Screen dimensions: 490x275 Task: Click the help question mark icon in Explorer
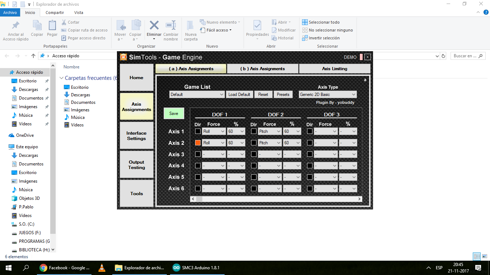[x=485, y=13]
